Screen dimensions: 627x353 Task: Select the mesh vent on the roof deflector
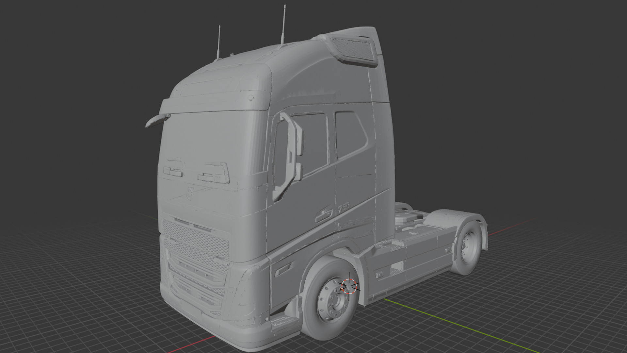pyautogui.click(x=353, y=49)
